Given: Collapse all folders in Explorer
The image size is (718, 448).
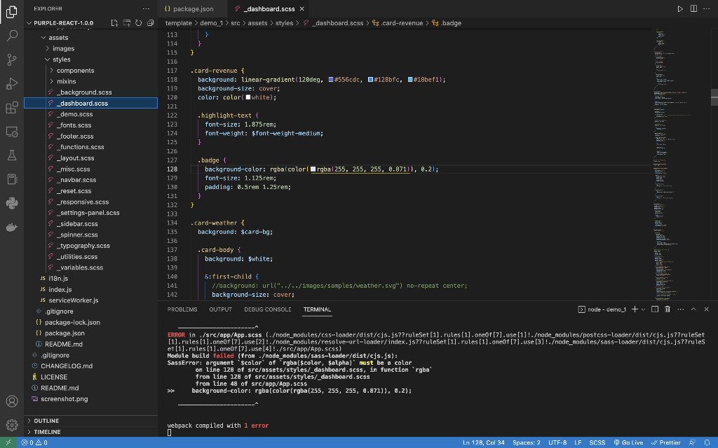Looking at the screenshot, I should point(150,23).
